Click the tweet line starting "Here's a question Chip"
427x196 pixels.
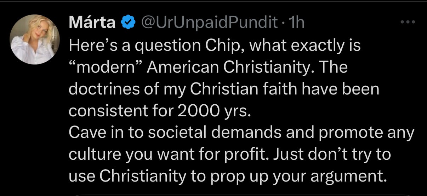point(214,45)
